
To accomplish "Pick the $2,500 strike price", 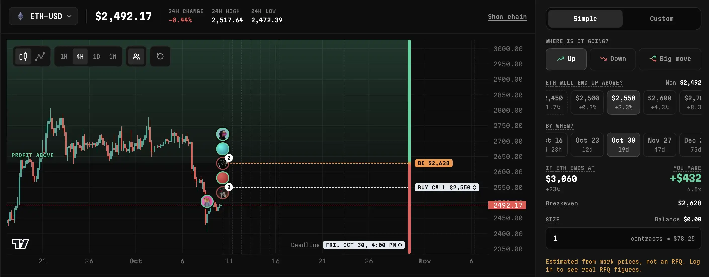I will [x=587, y=102].
